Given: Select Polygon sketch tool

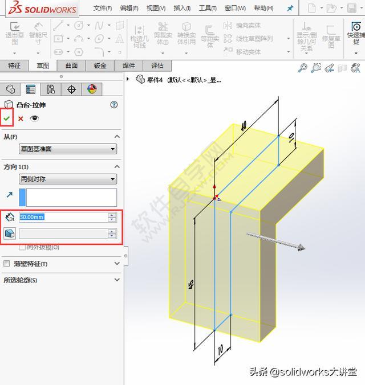Looking at the screenshot, I should click(79, 52).
